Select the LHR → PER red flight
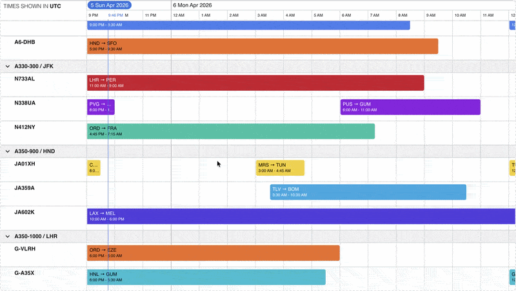 click(255, 83)
